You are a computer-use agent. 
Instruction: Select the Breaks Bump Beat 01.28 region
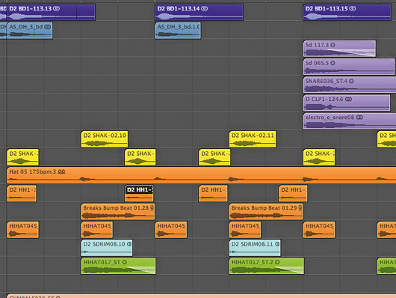(118, 211)
